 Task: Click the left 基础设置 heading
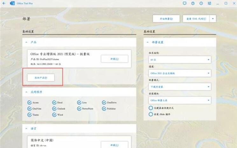(28, 31)
